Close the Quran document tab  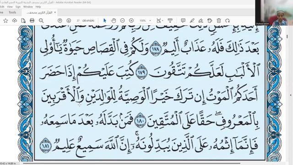[55, 12]
